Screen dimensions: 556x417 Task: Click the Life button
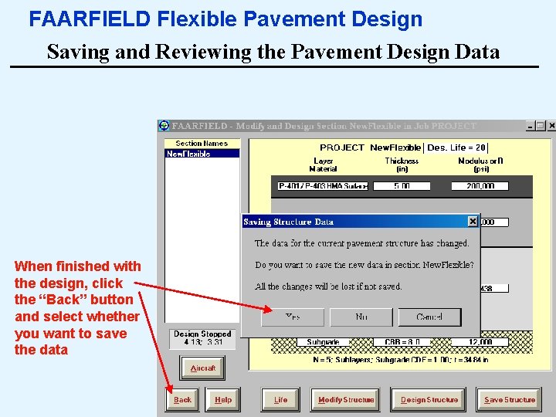tap(280, 400)
